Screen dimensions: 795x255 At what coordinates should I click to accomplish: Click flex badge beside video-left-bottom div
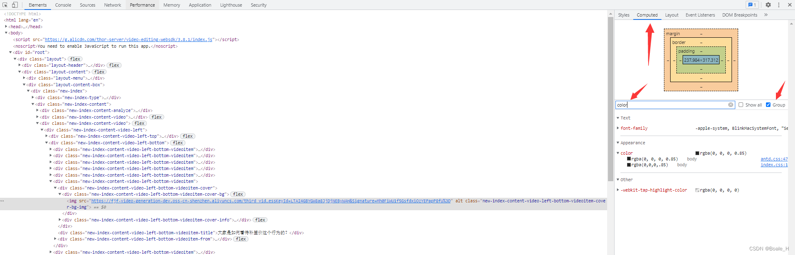point(178,143)
